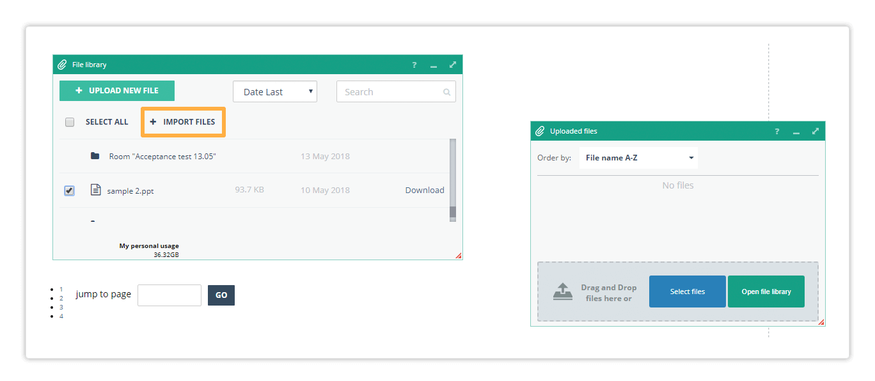The height and width of the screenshot is (381, 875).
Task: Click the sample 2.ppt document icon
Action: click(x=95, y=190)
